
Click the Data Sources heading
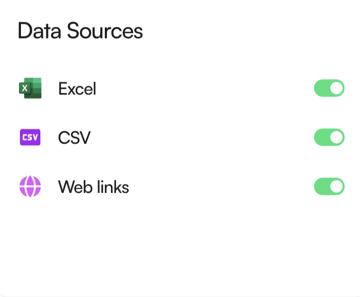pos(80,31)
